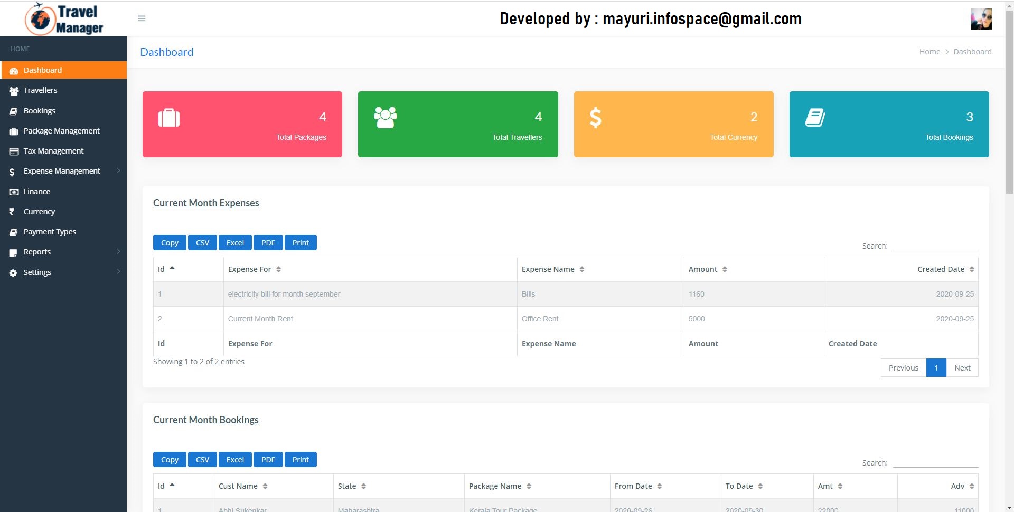Expand the Settings submenu
The width and height of the screenshot is (1014, 512).
[37, 272]
